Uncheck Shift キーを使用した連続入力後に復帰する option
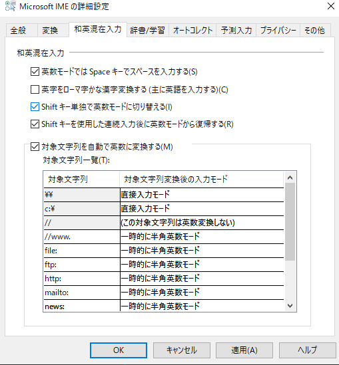 (x=35, y=124)
